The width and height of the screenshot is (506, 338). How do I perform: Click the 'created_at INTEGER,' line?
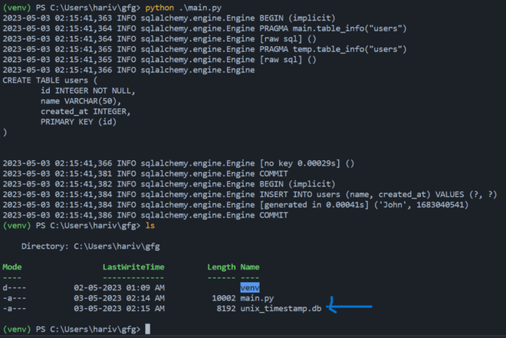pos(86,111)
